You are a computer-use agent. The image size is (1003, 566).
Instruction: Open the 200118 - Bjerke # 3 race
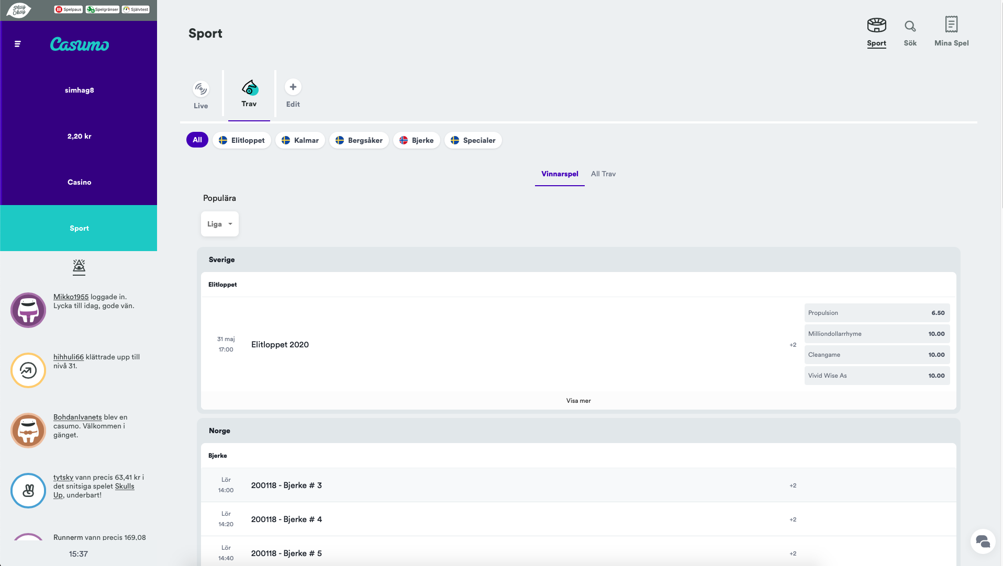point(286,485)
